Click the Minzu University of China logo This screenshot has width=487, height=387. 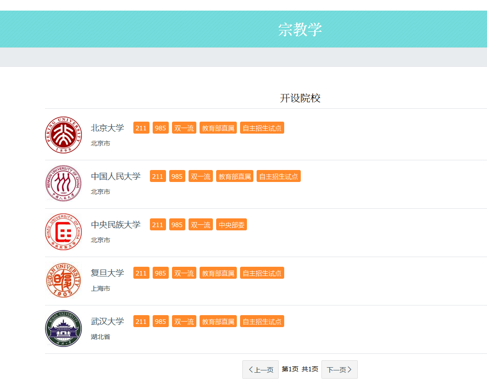[x=63, y=232]
